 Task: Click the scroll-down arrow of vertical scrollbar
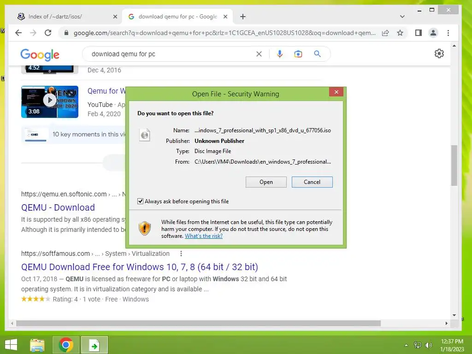click(x=454, y=315)
